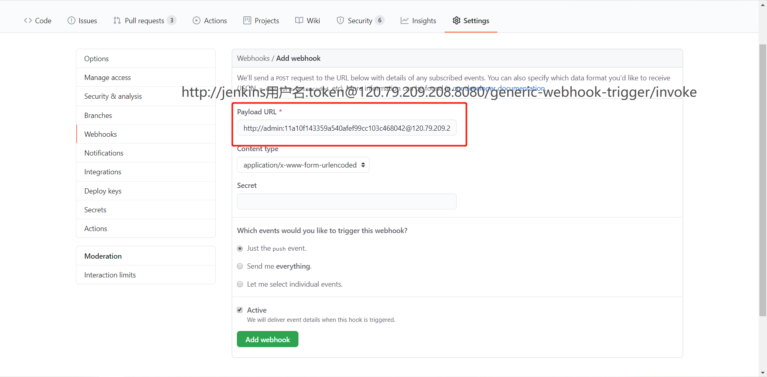
Task: Open Branches settings page
Action: (146, 116)
